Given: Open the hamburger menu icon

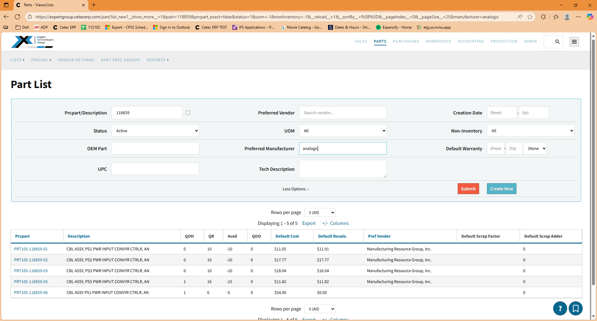Looking at the screenshot, I should (574, 42).
